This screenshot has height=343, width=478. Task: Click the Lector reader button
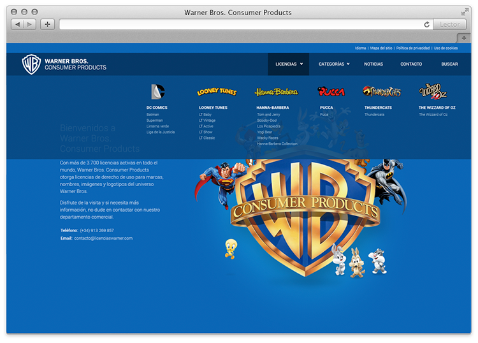450,24
